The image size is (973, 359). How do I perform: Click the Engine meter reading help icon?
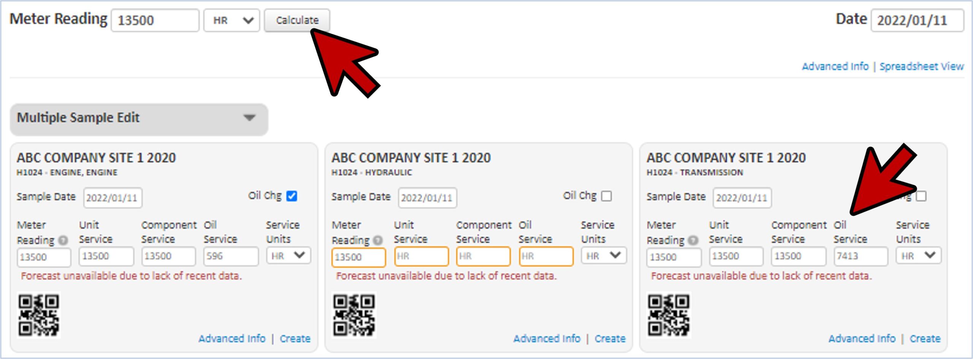point(63,240)
